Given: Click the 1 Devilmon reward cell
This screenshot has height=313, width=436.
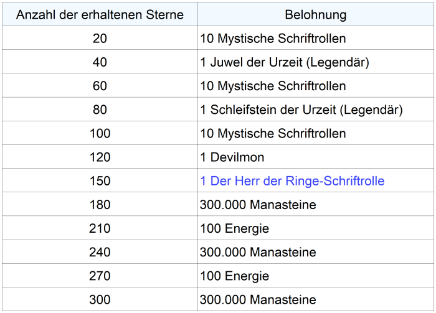Looking at the screenshot, I should pyautogui.click(x=232, y=157).
